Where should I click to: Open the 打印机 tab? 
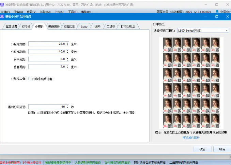click(26, 26)
